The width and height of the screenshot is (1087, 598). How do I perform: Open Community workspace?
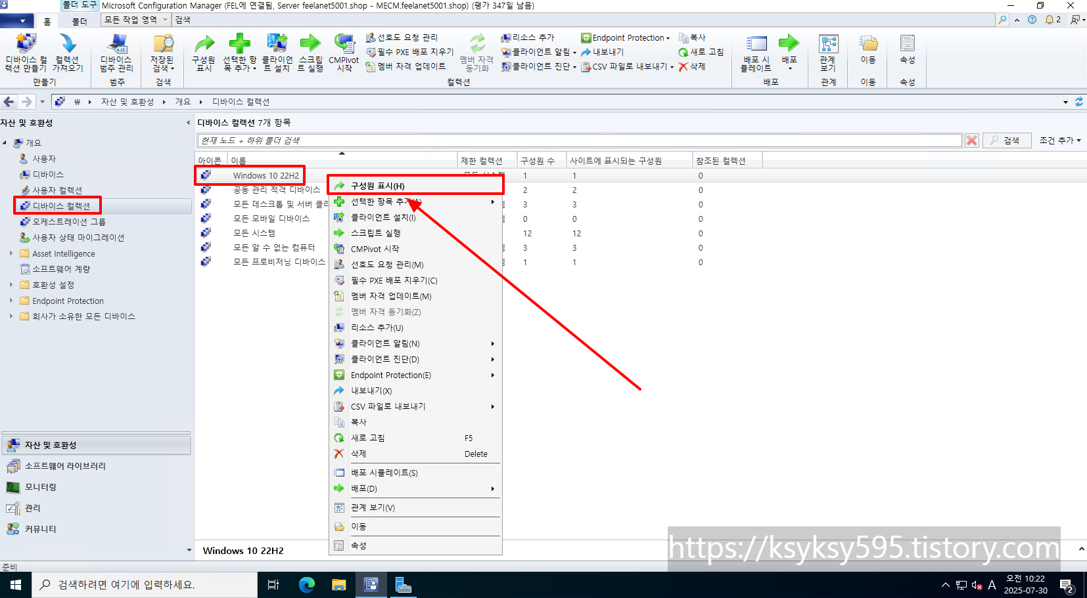[x=96, y=529]
